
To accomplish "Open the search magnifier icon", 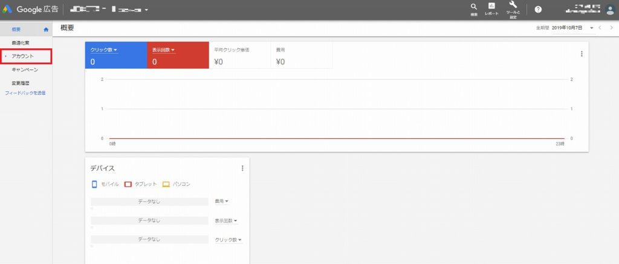I will coord(474,7).
